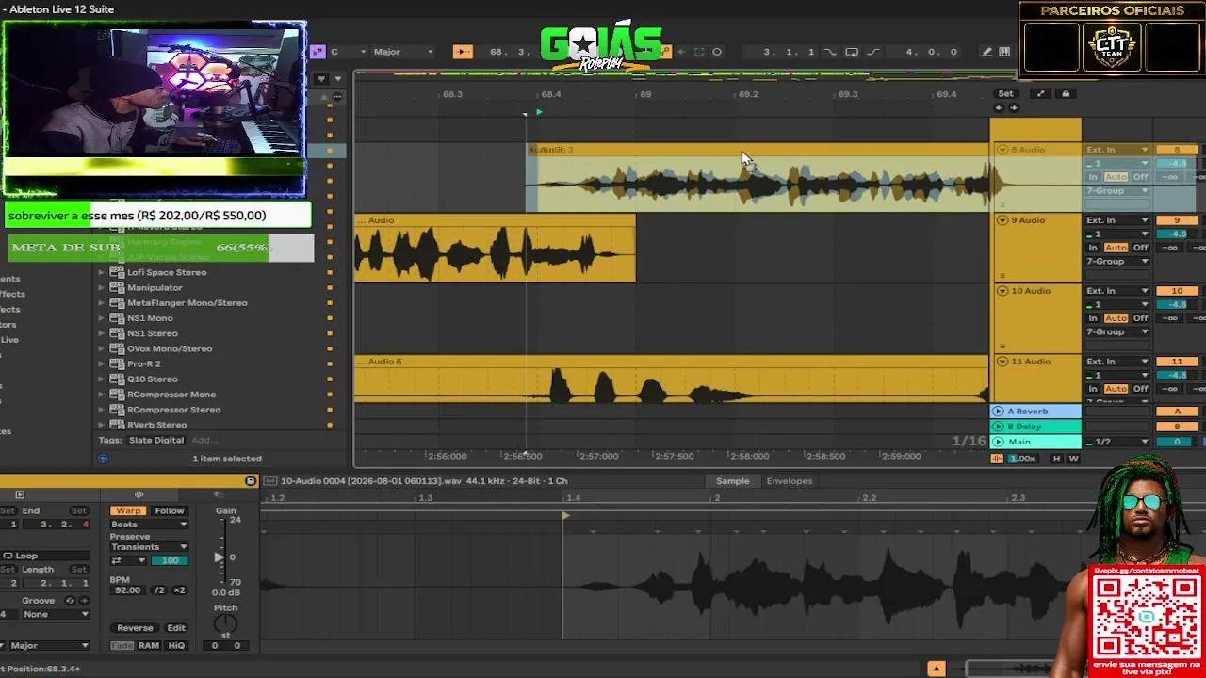Viewport: 1206px width, 678px height.
Task: Double tempo with the ×2 button
Action: 179,590
